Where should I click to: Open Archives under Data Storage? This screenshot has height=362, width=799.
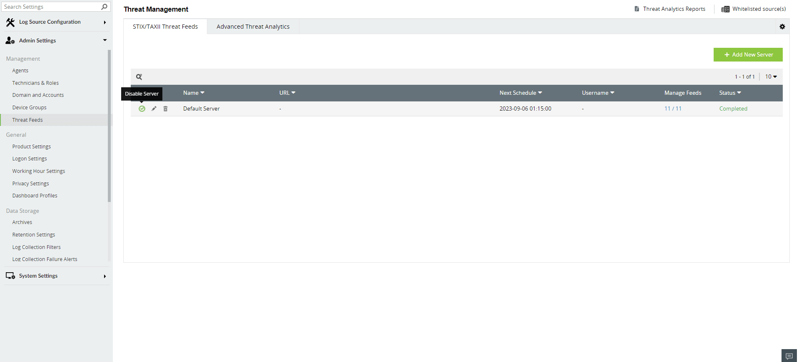point(22,222)
